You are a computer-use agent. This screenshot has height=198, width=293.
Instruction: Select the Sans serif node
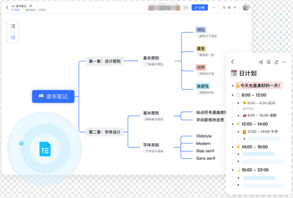pos(205,158)
